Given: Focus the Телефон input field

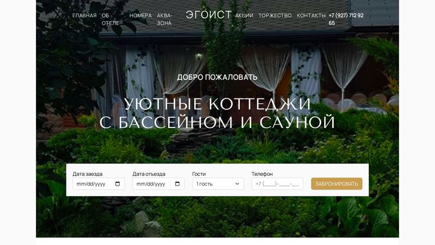Looking at the screenshot, I should click(x=277, y=184).
